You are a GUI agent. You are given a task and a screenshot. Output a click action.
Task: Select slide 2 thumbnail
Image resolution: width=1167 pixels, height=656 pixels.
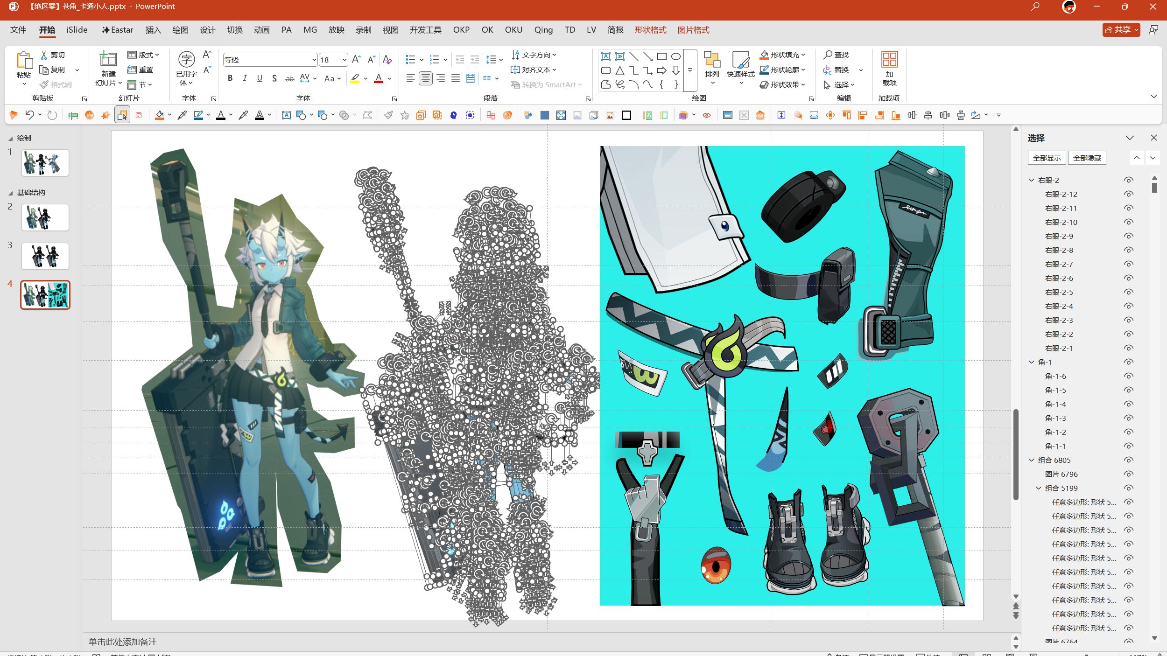click(45, 217)
